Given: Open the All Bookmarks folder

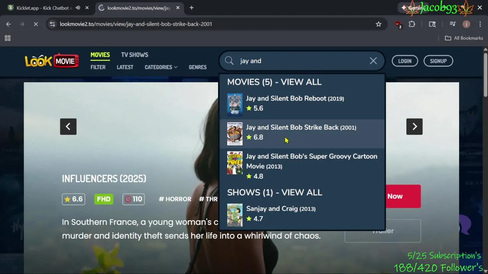Looking at the screenshot, I should pos(464,38).
